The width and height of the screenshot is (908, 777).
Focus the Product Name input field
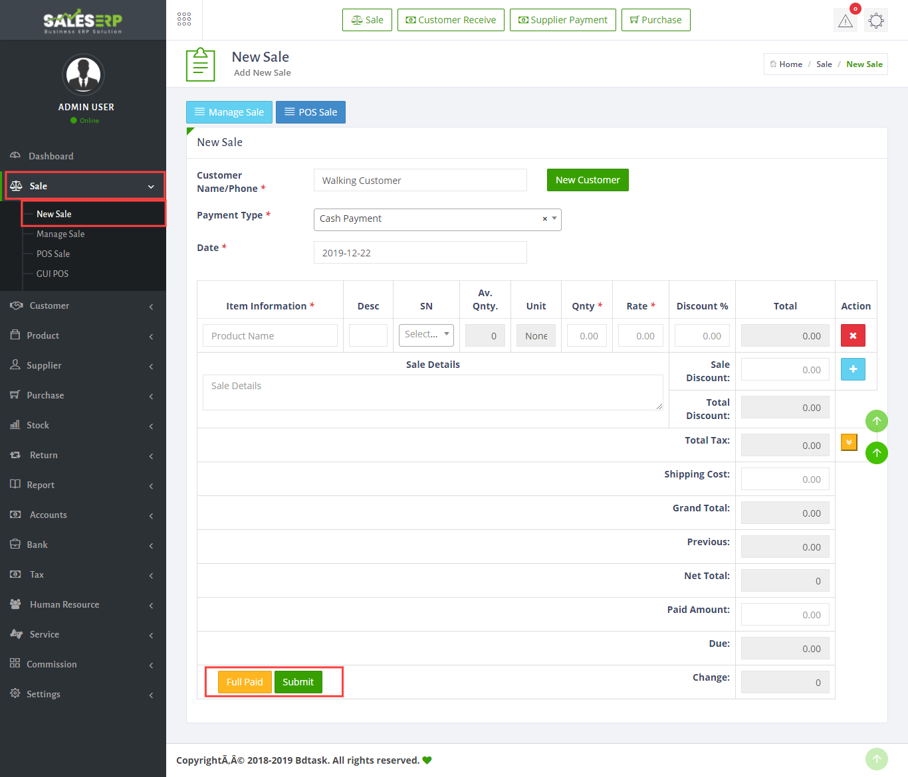(x=270, y=336)
